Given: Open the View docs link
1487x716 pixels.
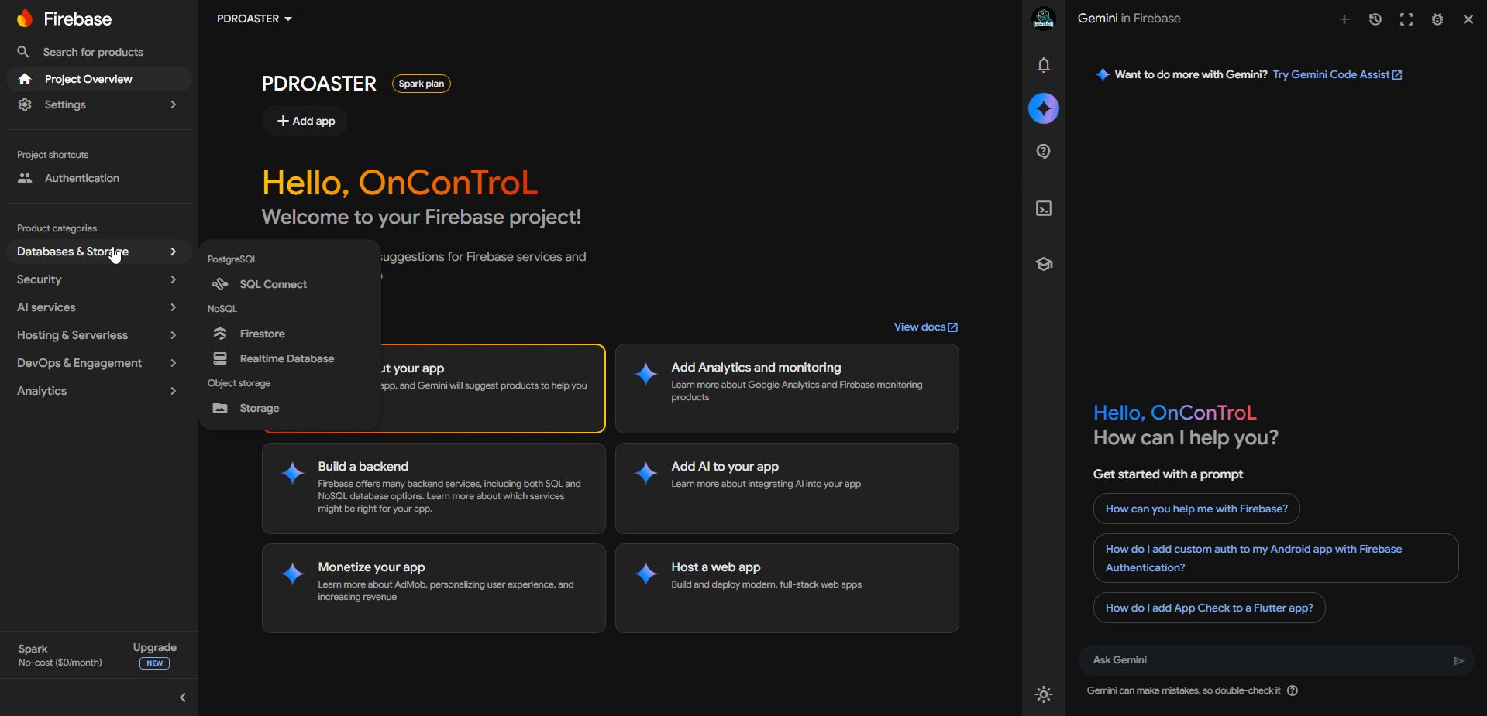Looking at the screenshot, I should pyautogui.click(x=926, y=327).
